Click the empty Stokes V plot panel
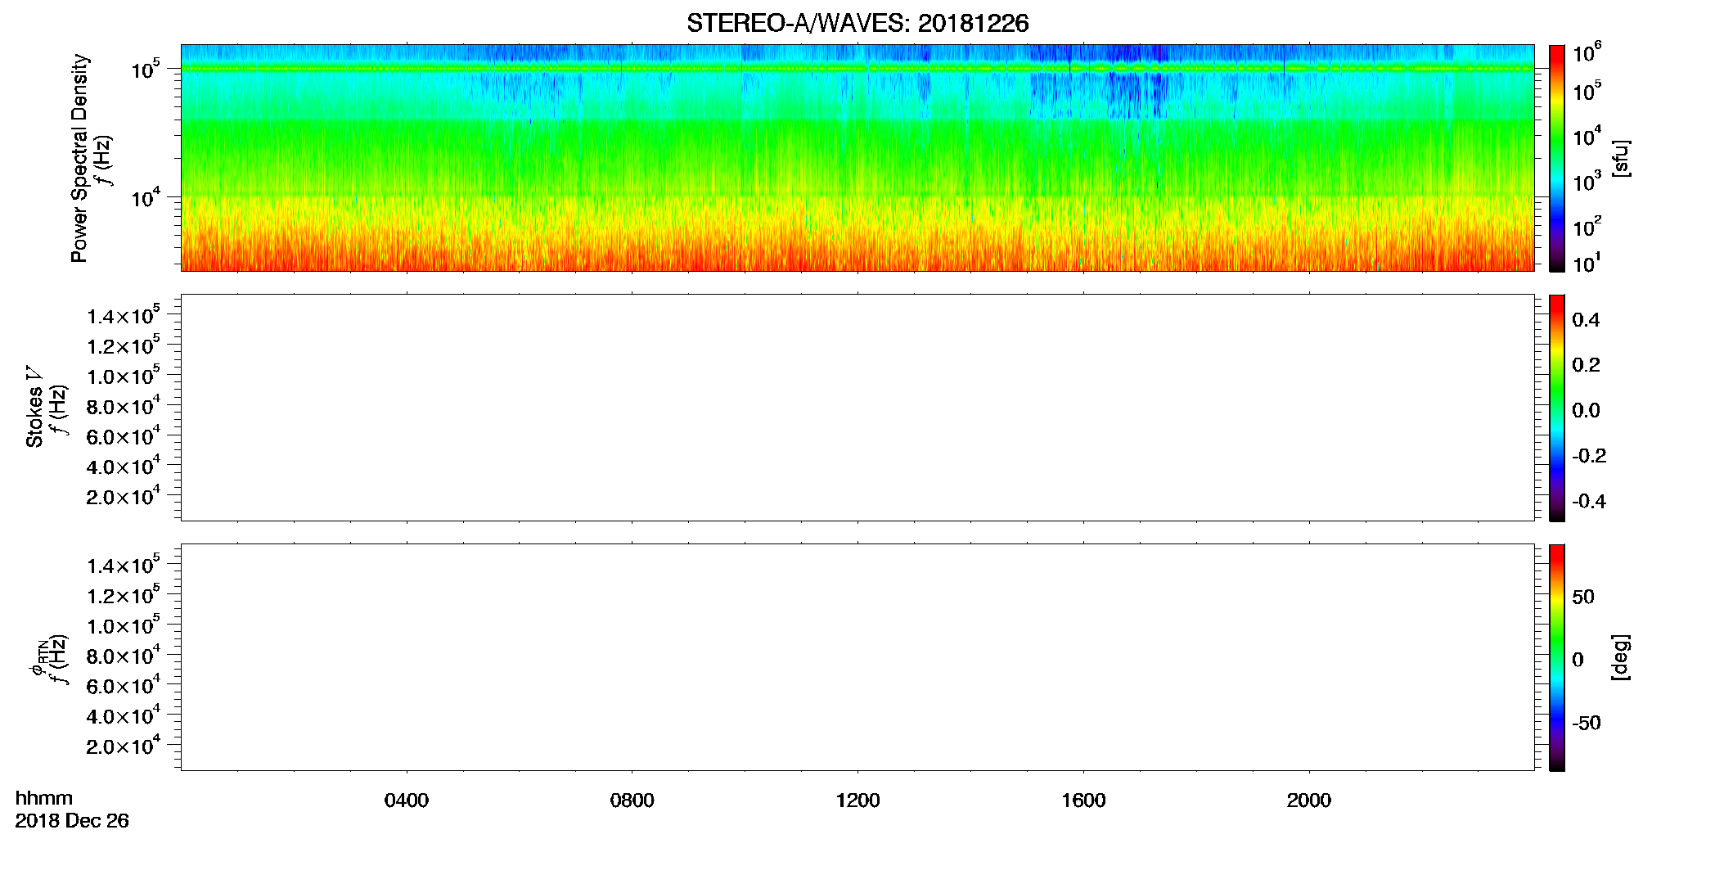Viewport: 1715px width, 884px height. pyautogui.click(x=857, y=408)
